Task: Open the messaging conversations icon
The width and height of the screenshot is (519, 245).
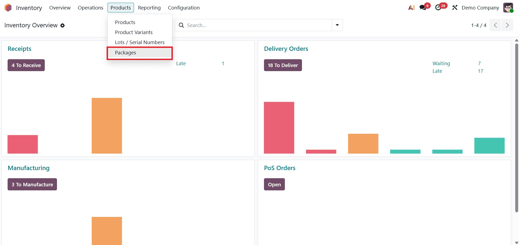Action: click(x=423, y=7)
